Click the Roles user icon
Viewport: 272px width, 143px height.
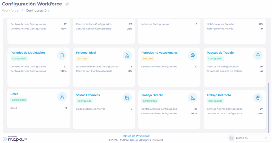[62, 97]
